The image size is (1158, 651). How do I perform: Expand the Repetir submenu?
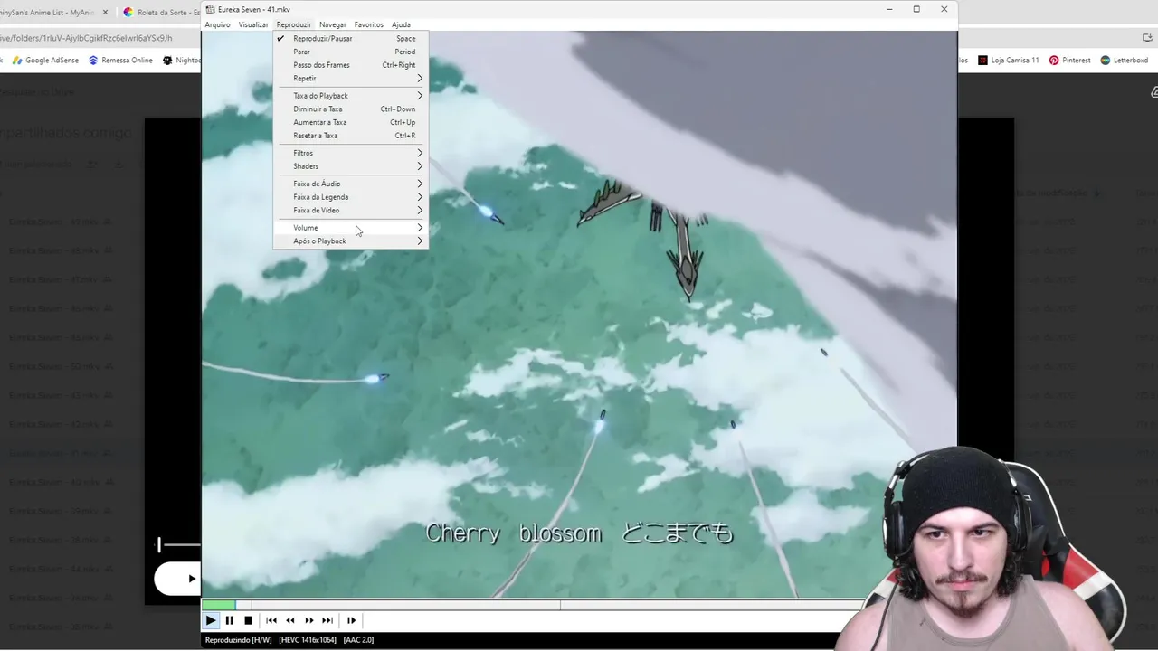351,79
